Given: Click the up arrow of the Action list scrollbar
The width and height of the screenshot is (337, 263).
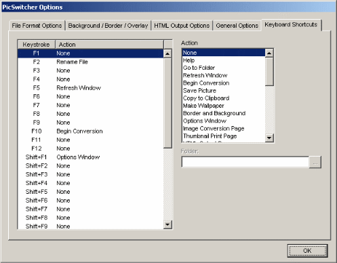Looking at the screenshot, I should tap(269, 53).
